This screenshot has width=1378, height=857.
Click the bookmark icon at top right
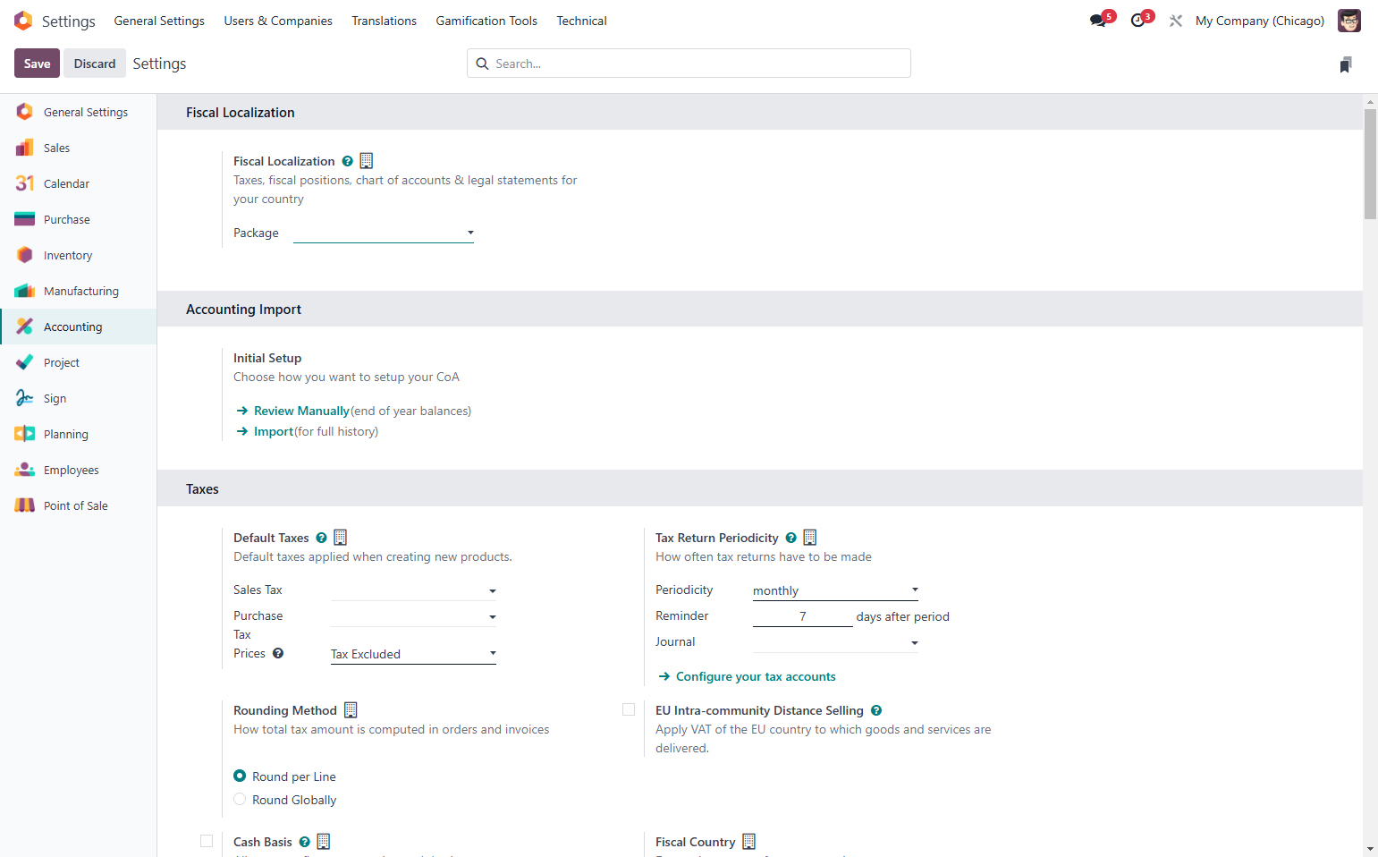click(x=1346, y=64)
